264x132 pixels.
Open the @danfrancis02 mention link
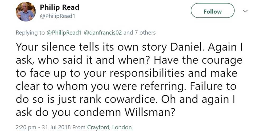pos(103,33)
